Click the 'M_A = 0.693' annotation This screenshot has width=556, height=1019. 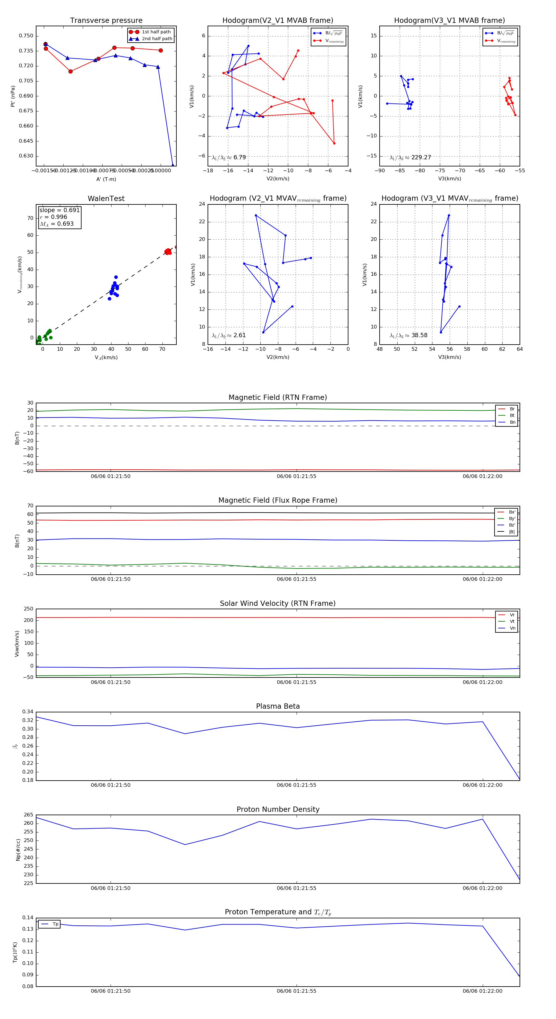click(x=57, y=224)
